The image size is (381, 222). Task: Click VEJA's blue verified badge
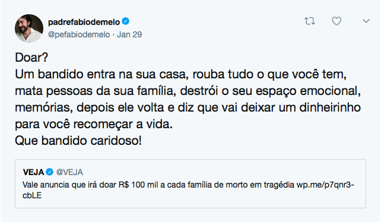(50, 172)
